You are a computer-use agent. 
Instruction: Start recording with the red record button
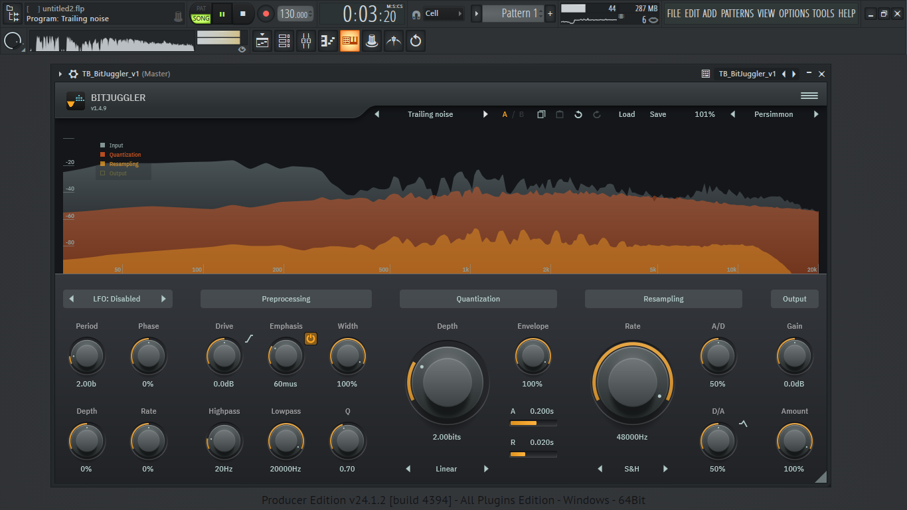click(x=266, y=13)
